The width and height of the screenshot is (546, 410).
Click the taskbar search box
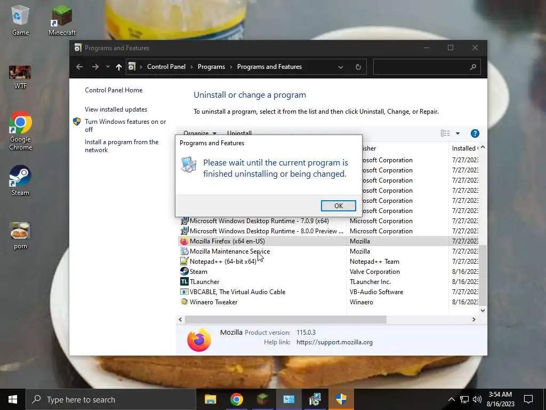pyautogui.click(x=111, y=399)
